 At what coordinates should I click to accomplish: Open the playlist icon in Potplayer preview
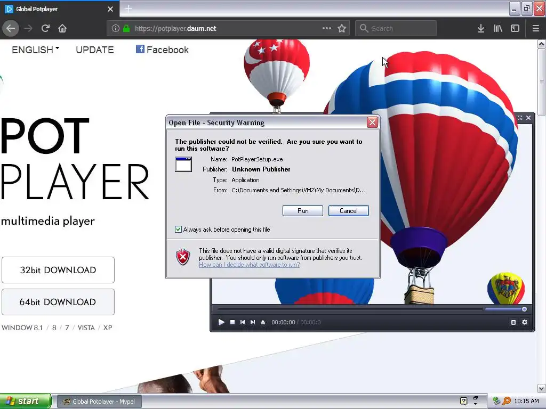(x=513, y=322)
